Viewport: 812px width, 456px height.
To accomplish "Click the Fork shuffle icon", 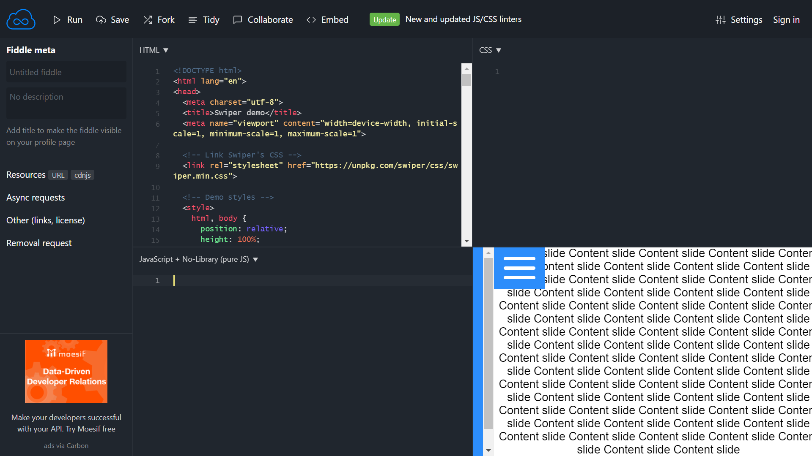I will (x=148, y=20).
